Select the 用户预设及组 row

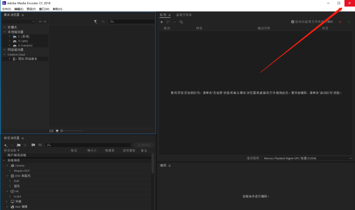click(x=77, y=155)
